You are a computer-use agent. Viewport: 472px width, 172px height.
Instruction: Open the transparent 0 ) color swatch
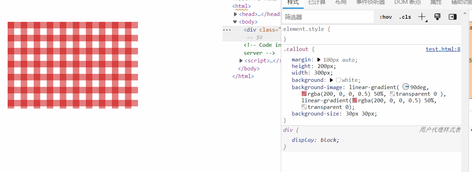(392, 94)
